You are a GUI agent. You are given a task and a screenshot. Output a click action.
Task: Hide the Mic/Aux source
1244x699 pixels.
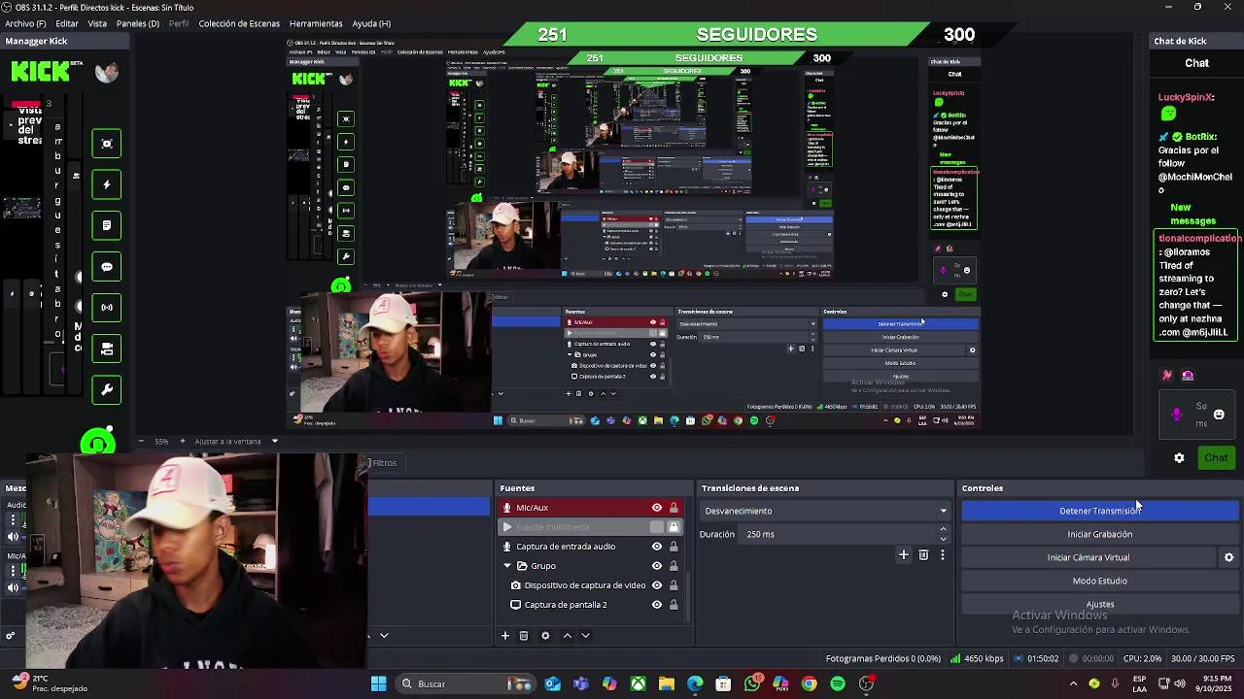coord(657,508)
